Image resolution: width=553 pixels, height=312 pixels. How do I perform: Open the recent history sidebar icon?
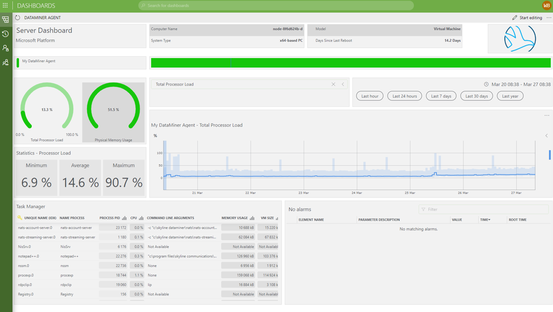pyautogui.click(x=5, y=34)
